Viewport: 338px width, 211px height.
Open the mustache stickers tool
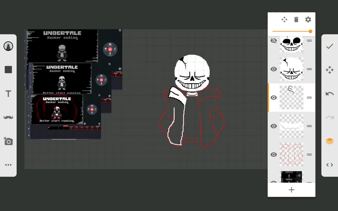tap(8, 117)
